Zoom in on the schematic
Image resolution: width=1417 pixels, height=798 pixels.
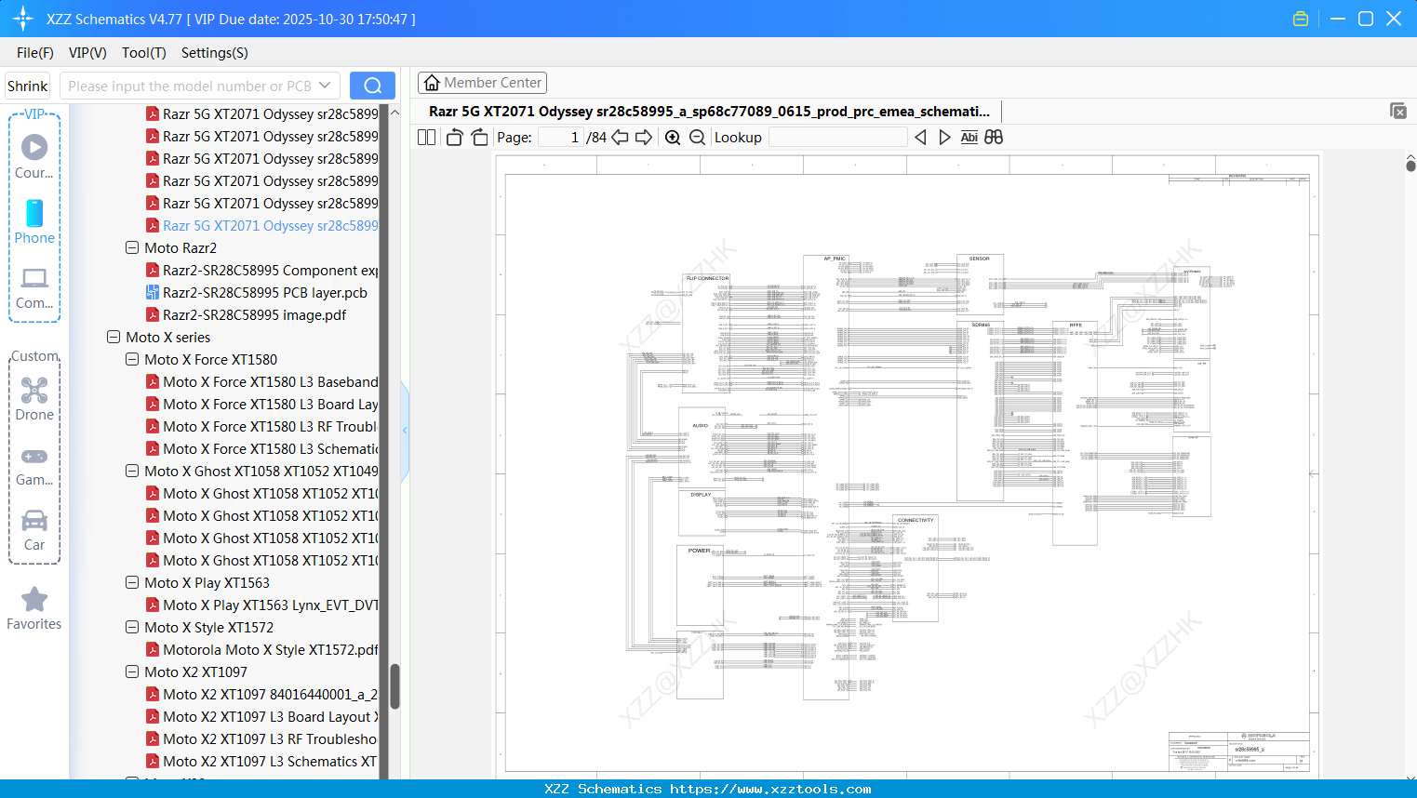coord(673,138)
